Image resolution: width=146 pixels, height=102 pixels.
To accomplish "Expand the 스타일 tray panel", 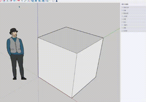I will click(133, 16).
